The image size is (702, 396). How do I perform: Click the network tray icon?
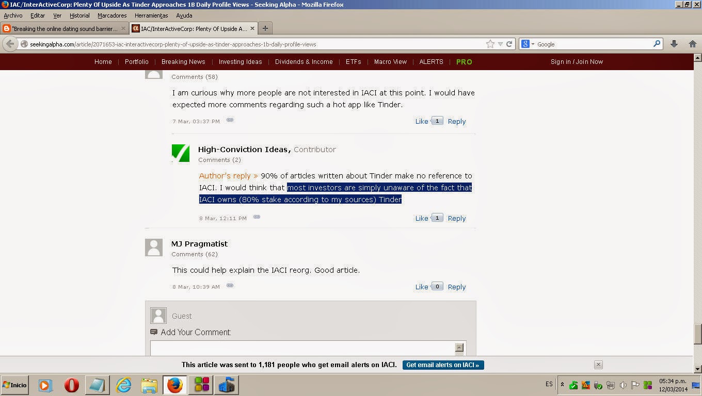click(x=611, y=385)
